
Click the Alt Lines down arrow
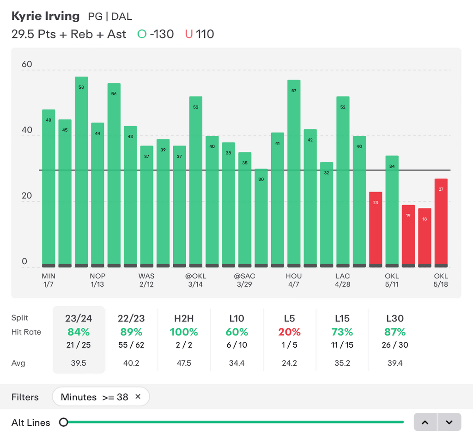449,422
